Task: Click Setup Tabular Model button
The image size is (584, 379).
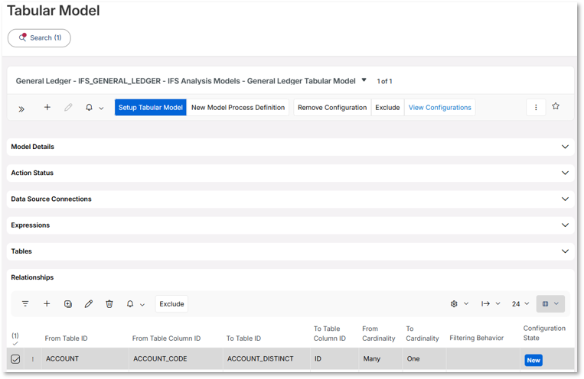Action: (151, 108)
